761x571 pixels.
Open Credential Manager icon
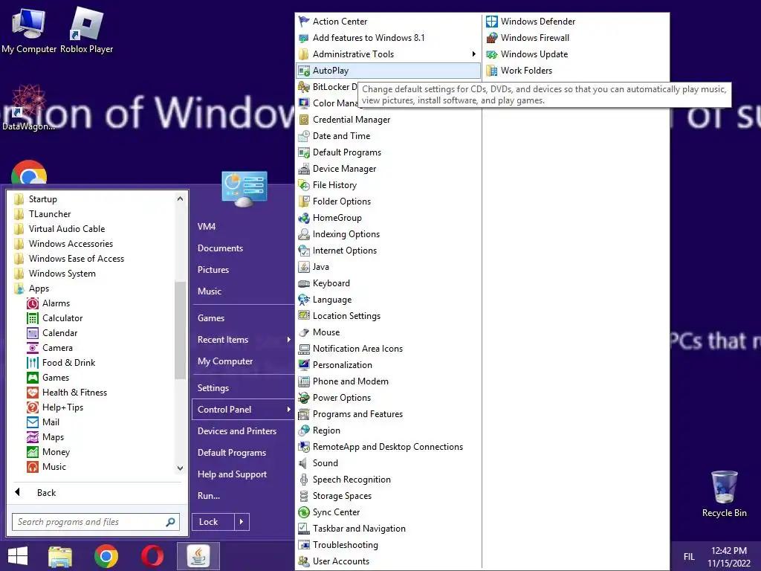[304, 120]
